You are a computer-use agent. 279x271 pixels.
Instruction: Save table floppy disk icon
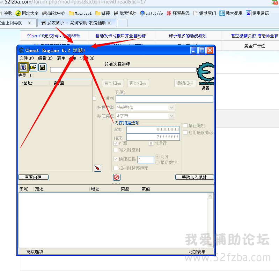click(42, 68)
